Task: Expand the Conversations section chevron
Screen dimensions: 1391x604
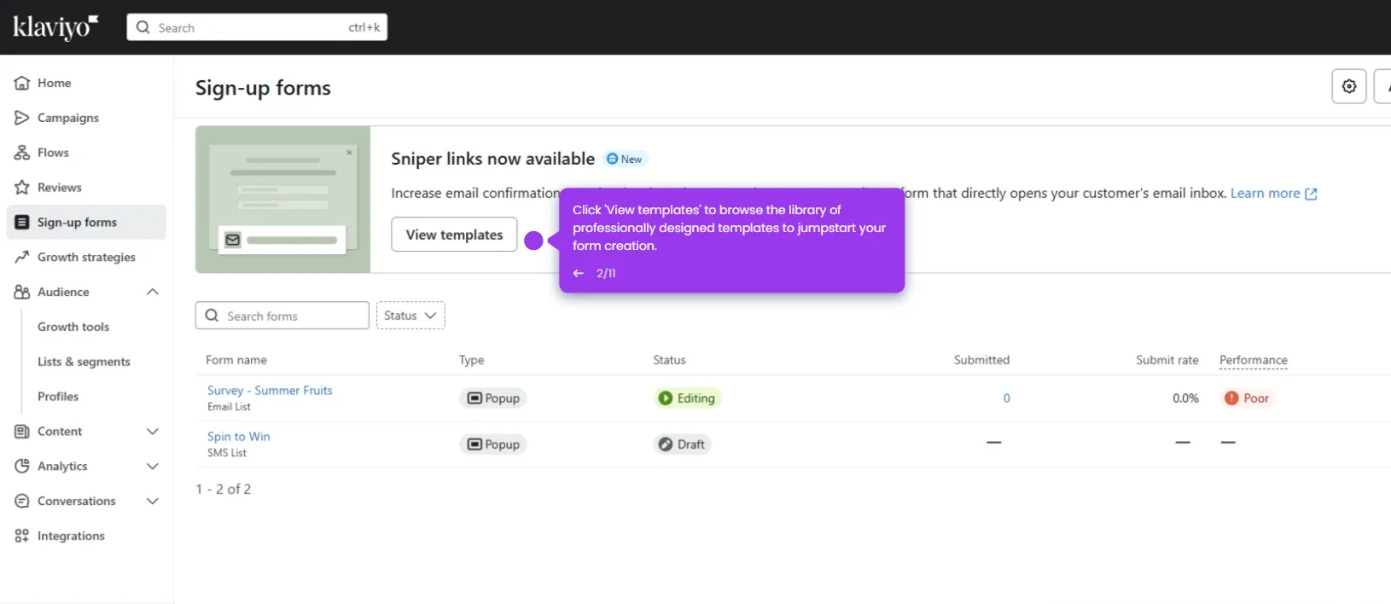Action: [x=153, y=502]
